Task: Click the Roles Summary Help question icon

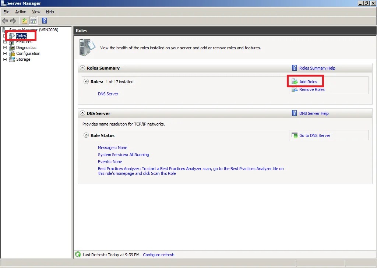Action: (294, 68)
